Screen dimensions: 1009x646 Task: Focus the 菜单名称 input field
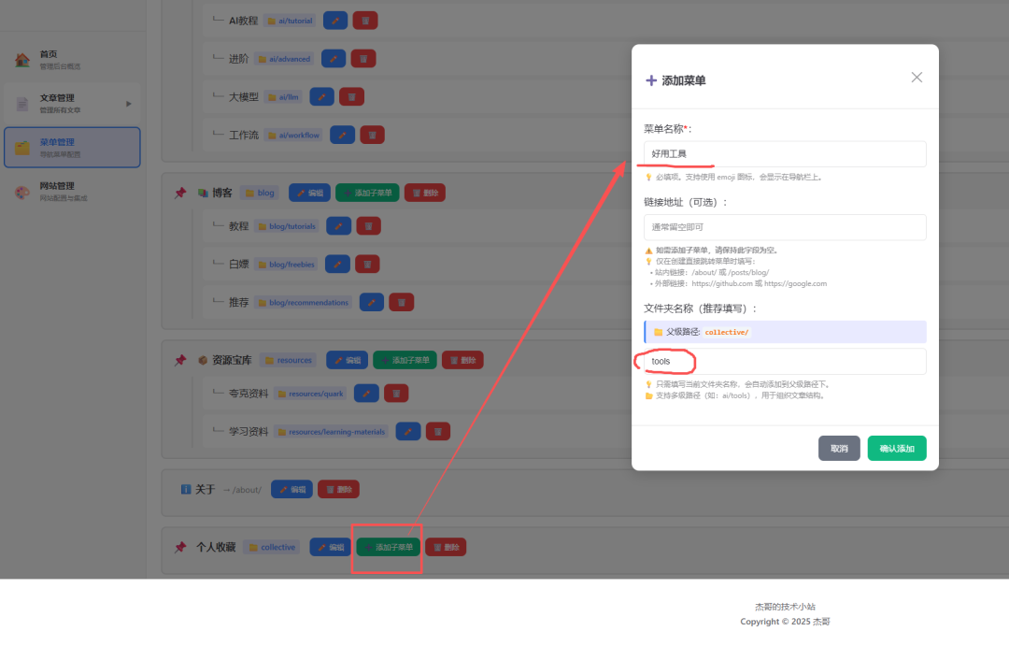click(x=785, y=154)
